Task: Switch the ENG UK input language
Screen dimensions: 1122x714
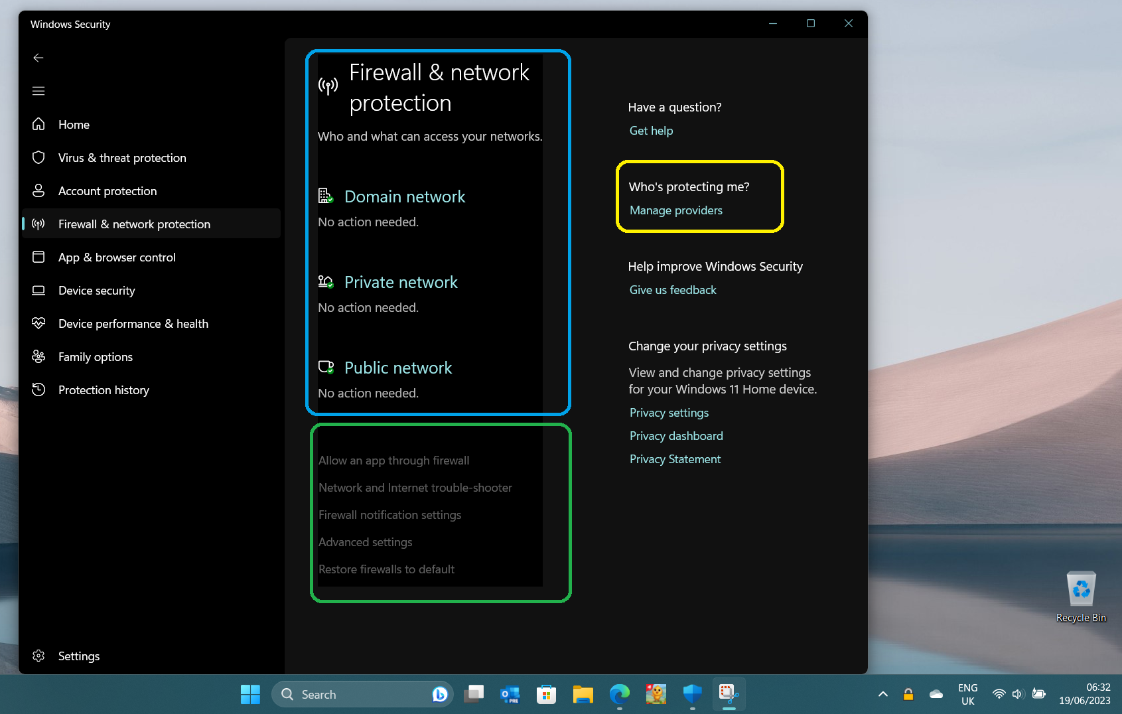Action: 968,694
